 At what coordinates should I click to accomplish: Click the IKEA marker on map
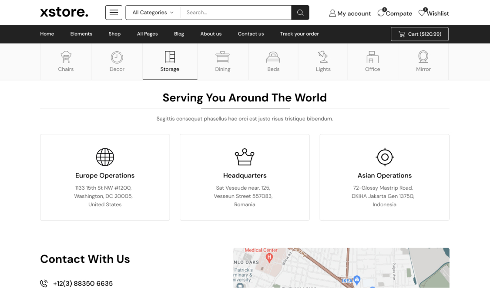(357, 279)
